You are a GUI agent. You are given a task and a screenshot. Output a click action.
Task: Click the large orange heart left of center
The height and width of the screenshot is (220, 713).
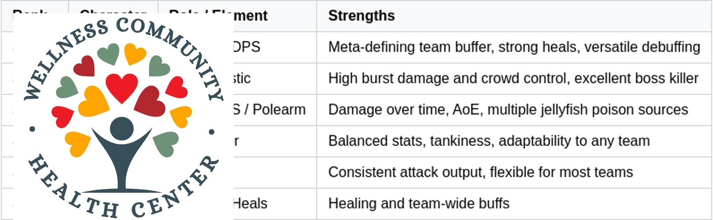[93, 101]
